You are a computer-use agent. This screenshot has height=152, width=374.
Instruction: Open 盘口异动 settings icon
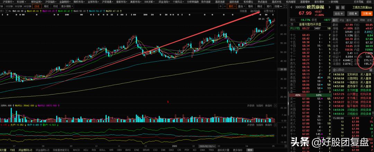coord(371,70)
